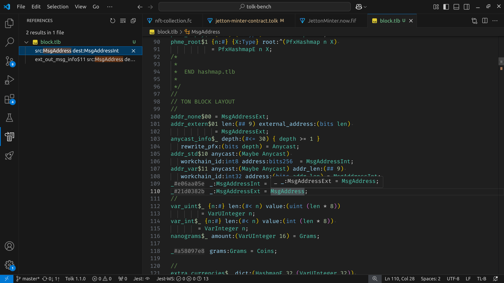Refresh the references results
The width and height of the screenshot is (504, 283).
click(x=113, y=21)
